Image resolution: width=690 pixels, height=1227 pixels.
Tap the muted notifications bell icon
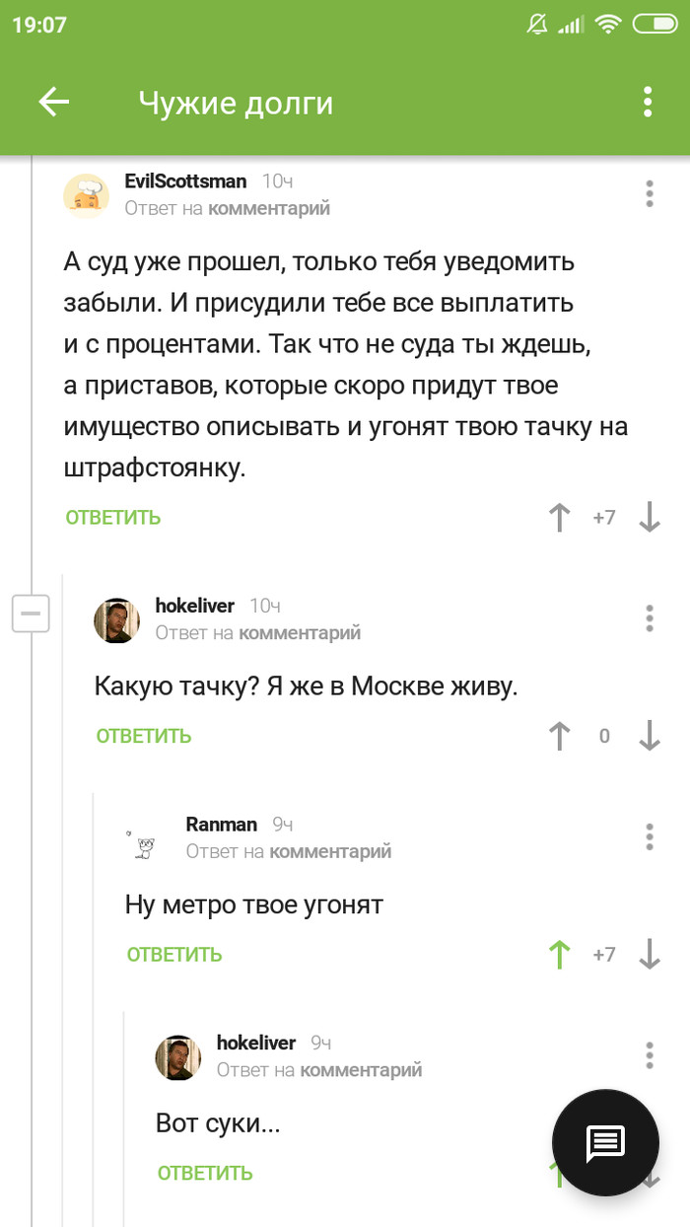tap(537, 24)
